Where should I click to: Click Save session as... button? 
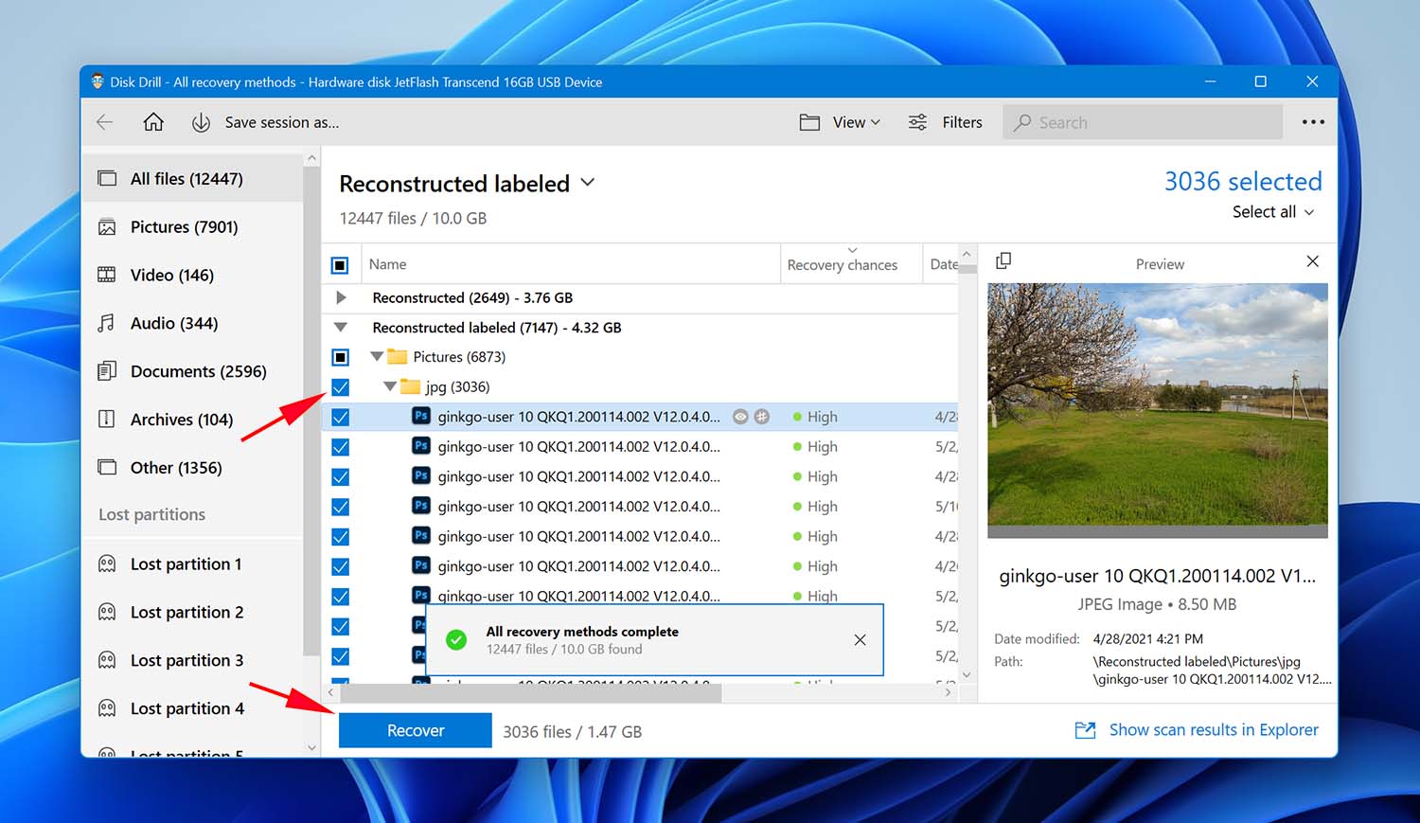282,122
